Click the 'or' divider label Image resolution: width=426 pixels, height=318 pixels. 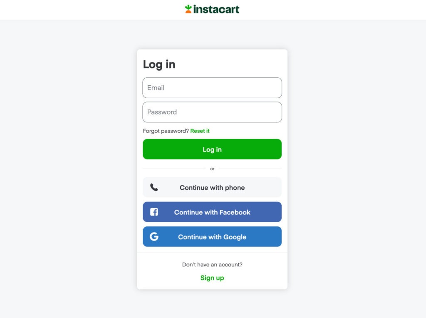[212, 169]
